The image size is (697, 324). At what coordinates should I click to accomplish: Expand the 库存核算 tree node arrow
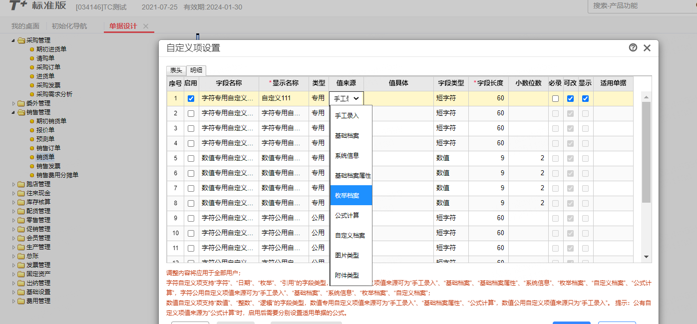13,202
